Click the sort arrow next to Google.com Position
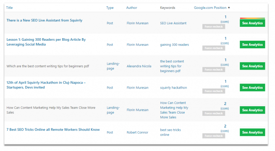275x151 pixels. [x=229, y=8]
